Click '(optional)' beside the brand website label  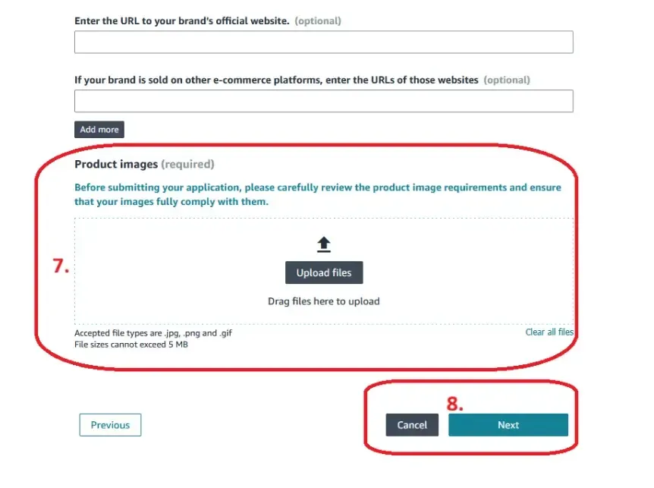(x=317, y=21)
